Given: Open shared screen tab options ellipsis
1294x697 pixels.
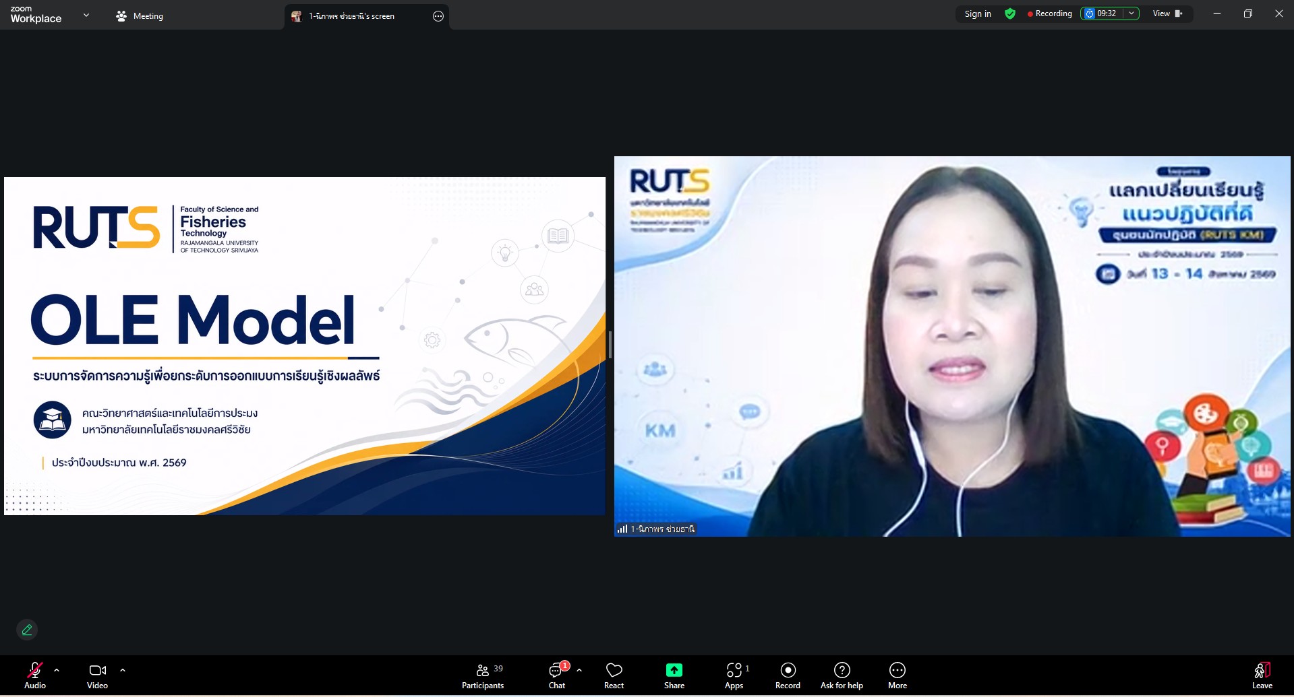Looking at the screenshot, I should pyautogui.click(x=438, y=16).
